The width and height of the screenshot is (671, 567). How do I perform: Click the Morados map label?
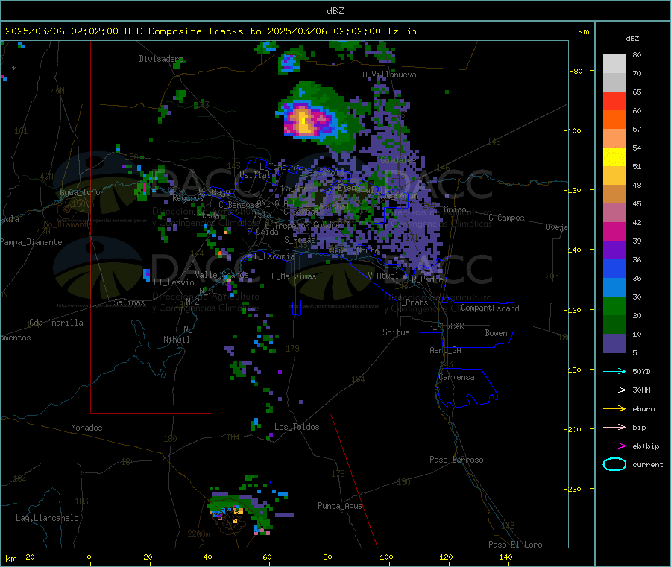86,428
